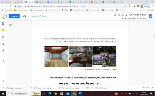Open Google Calendar in side panel

tap(3, 23)
